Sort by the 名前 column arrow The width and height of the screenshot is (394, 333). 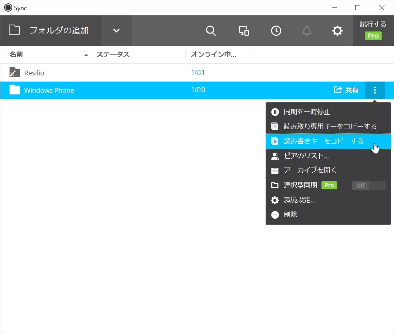click(86, 55)
